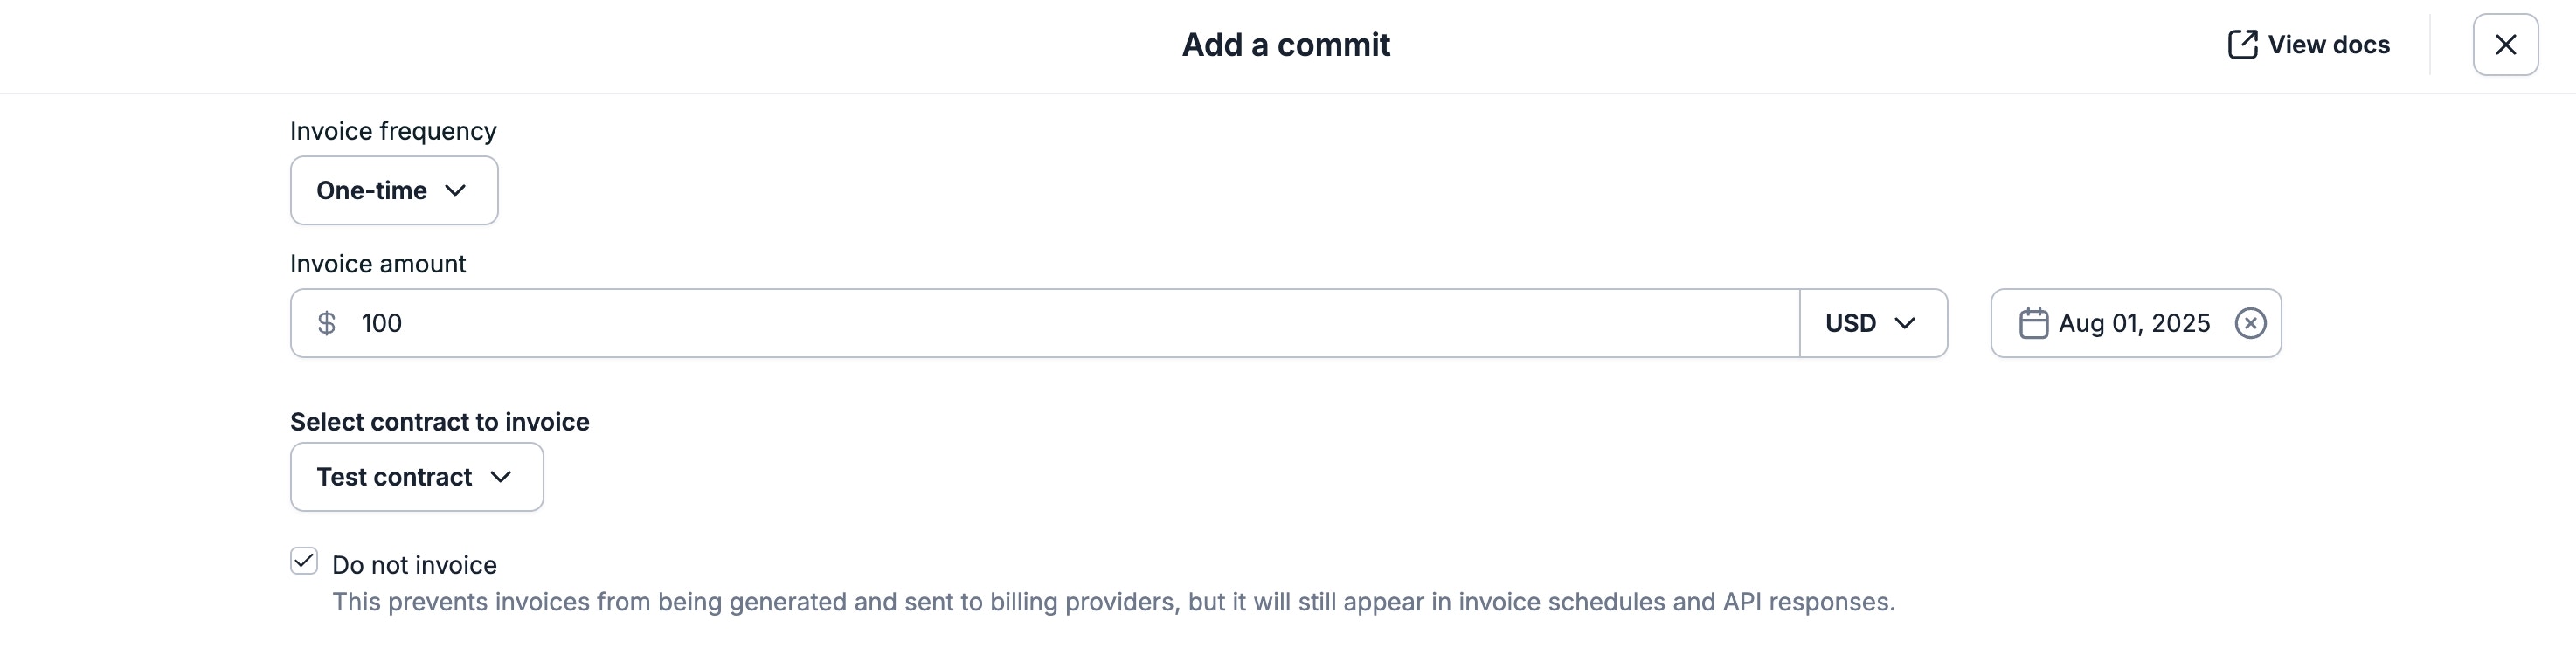The image size is (2576, 662).
Task: Click the chevron on the USD selector
Action: tap(1905, 322)
